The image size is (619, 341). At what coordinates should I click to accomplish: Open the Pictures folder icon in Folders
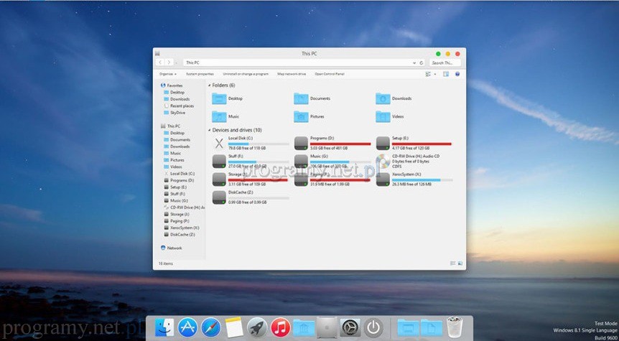click(x=301, y=116)
